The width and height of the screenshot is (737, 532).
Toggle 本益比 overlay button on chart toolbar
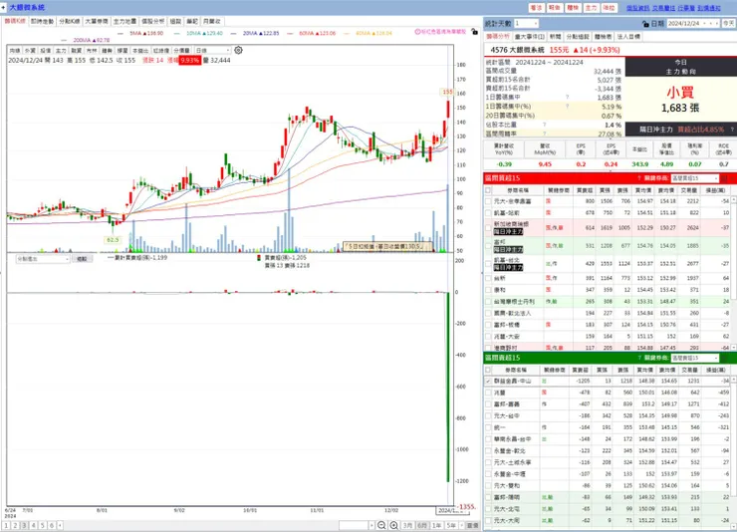pos(139,50)
